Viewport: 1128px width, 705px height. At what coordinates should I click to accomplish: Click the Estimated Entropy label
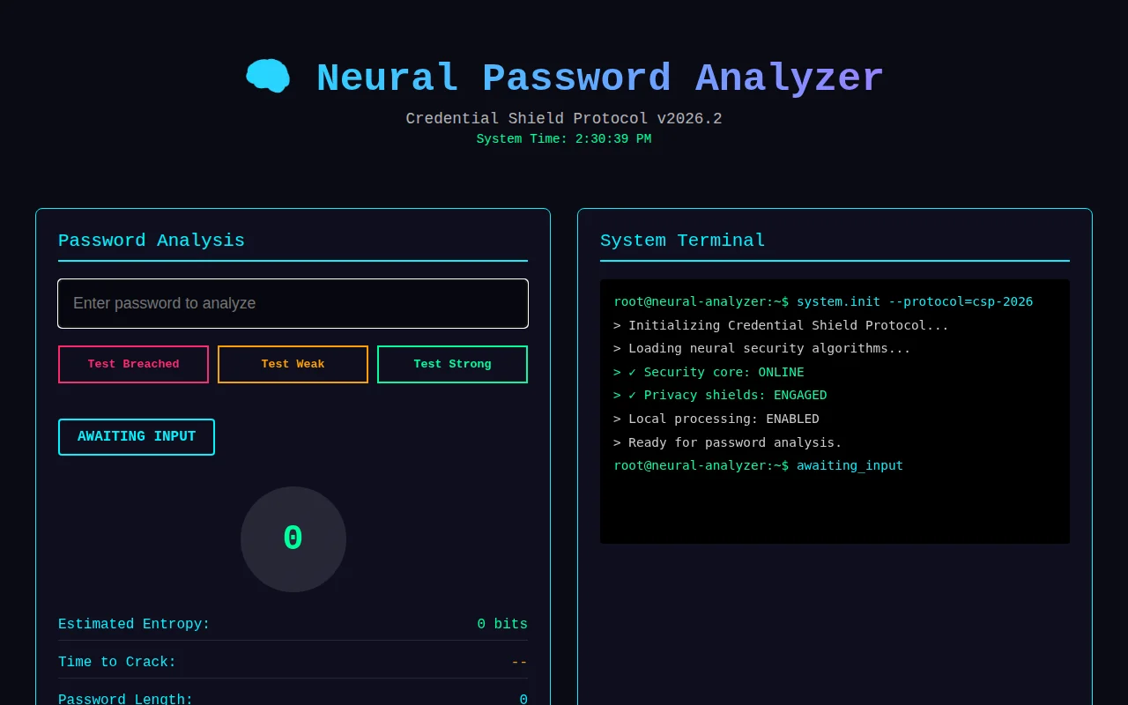[134, 624]
